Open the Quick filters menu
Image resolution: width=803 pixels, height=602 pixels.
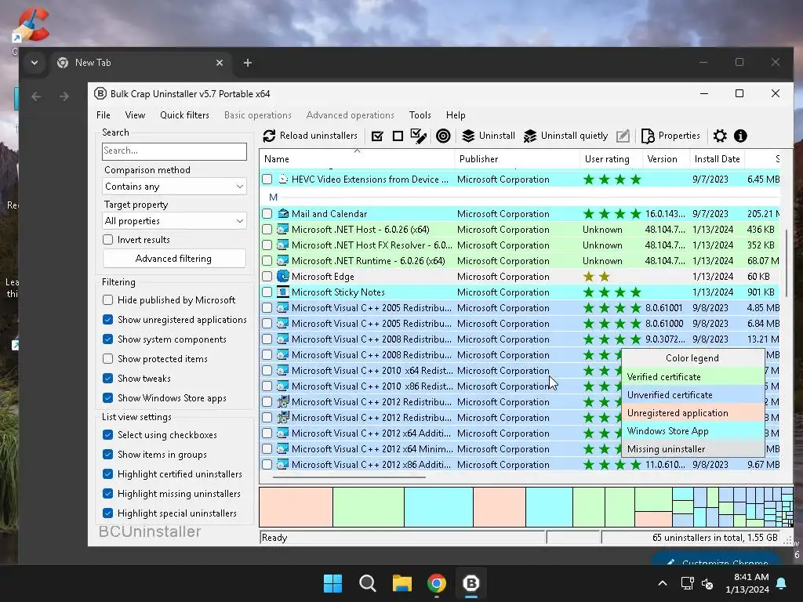coord(184,115)
